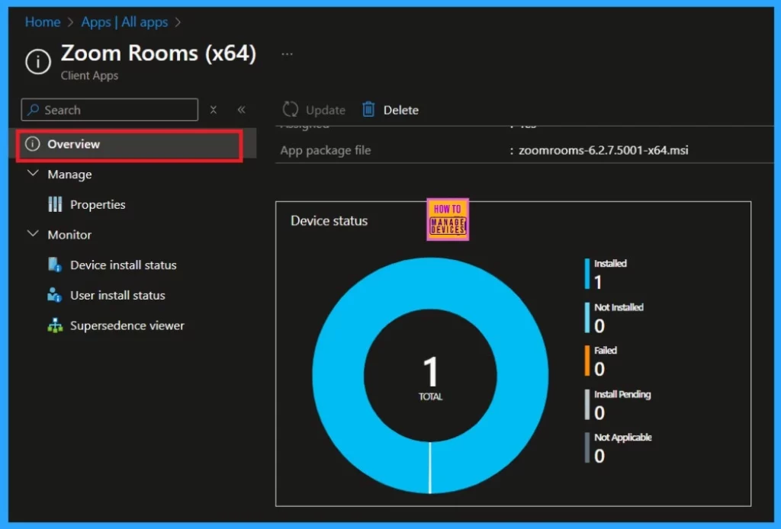
Task: Click the Install Pending legend label
Action: (x=622, y=395)
